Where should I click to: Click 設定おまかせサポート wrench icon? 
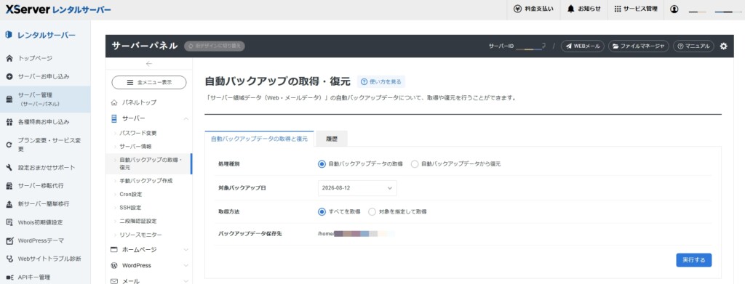pyautogui.click(x=9, y=167)
